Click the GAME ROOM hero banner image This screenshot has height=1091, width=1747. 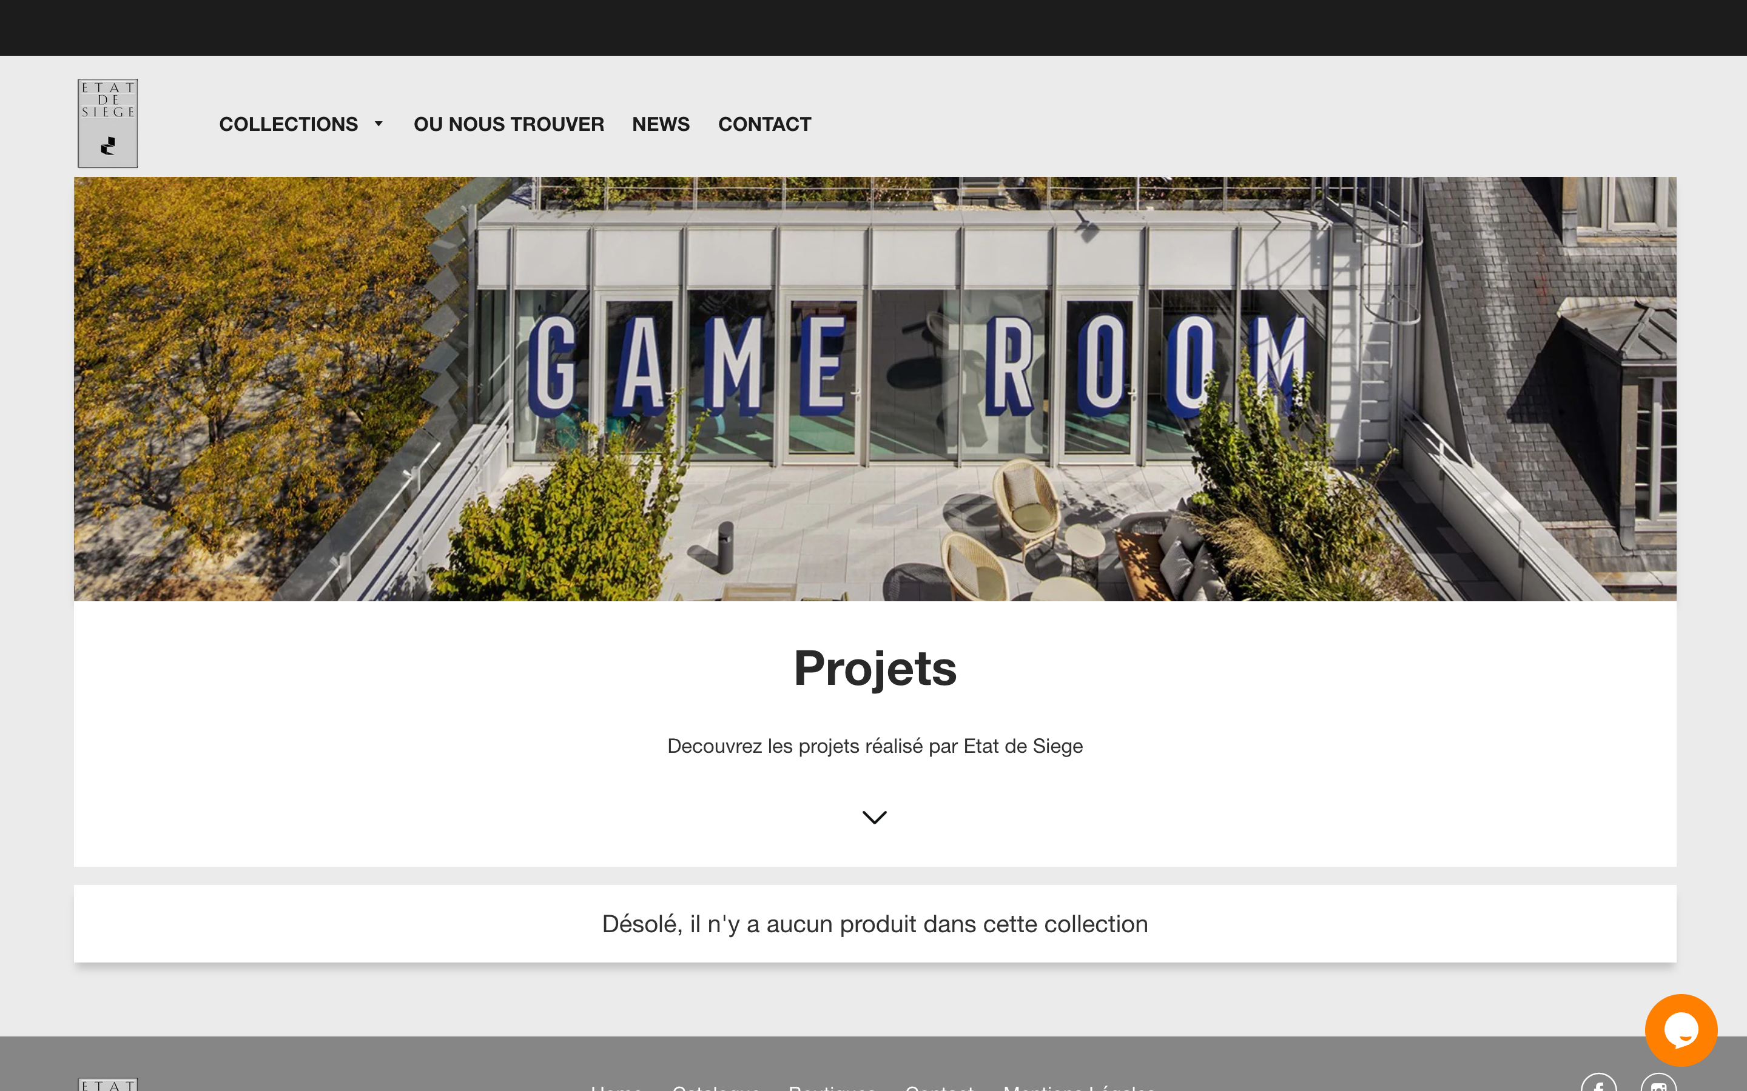(874, 390)
